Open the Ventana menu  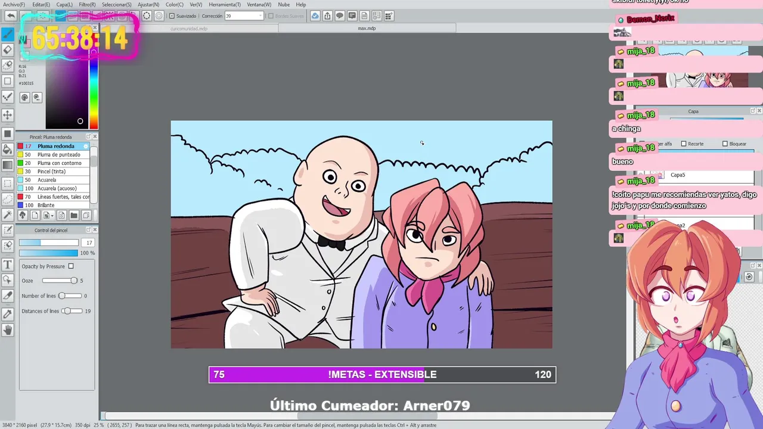point(259,4)
